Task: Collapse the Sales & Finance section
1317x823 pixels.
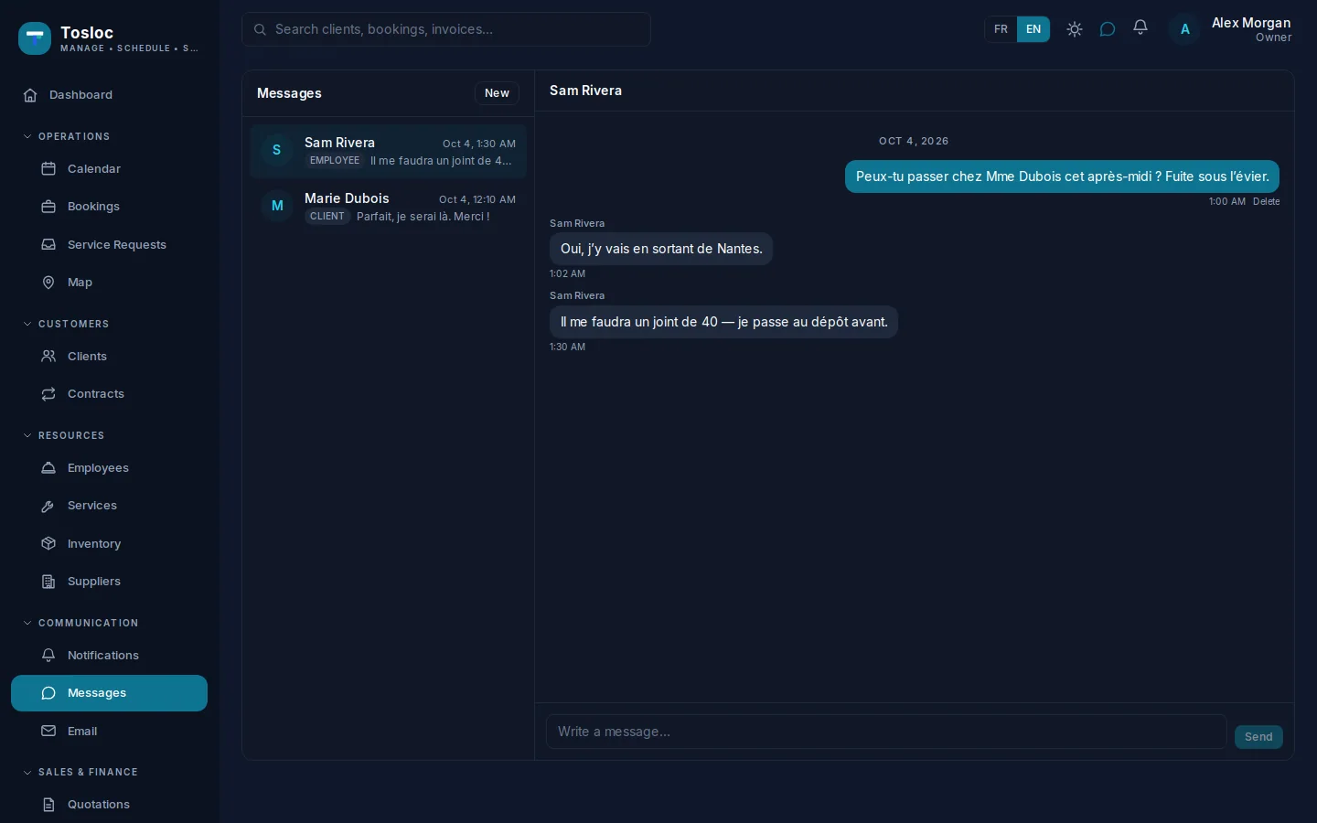Action: [80, 772]
